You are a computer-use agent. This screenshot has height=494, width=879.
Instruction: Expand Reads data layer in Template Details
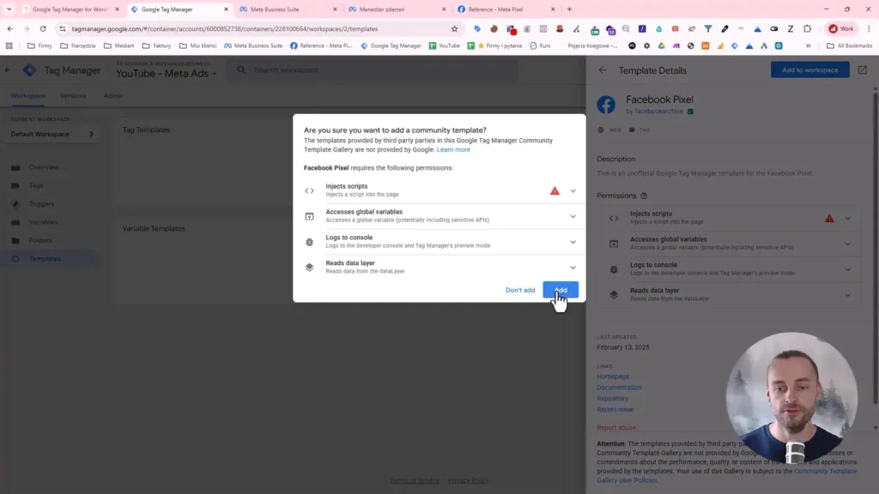[x=847, y=295]
